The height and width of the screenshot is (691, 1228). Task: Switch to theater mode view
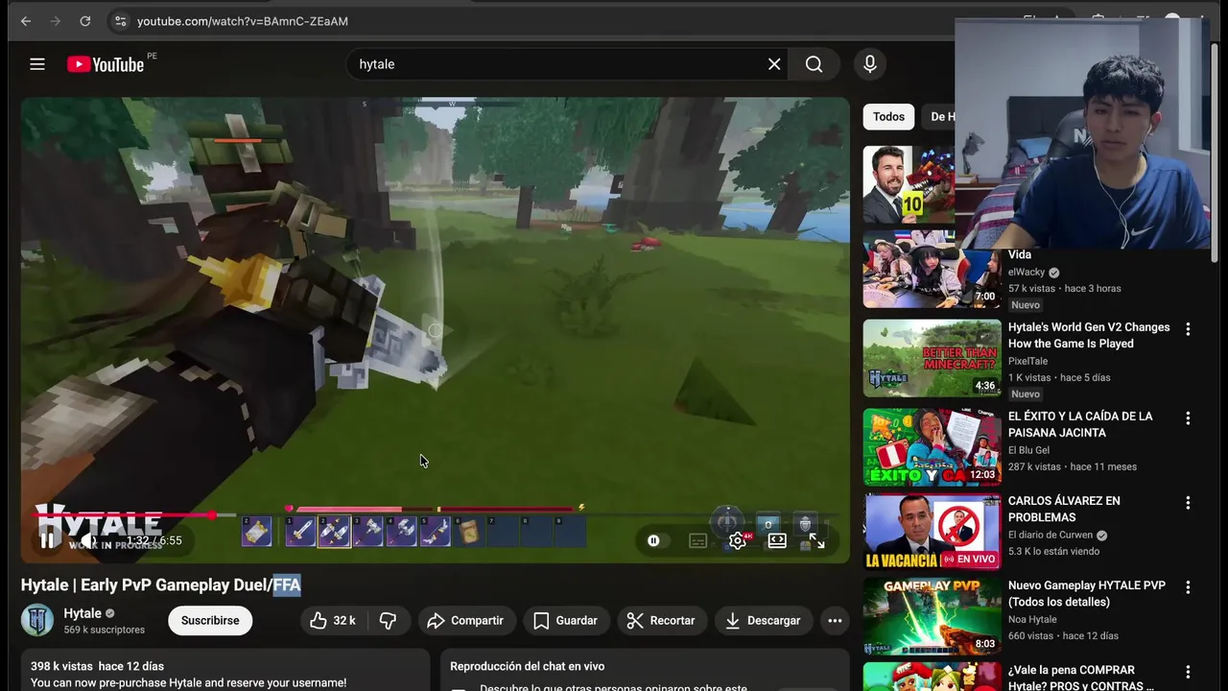point(777,540)
